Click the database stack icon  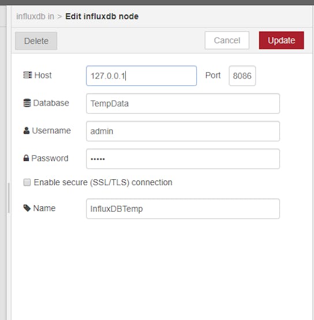(x=27, y=103)
